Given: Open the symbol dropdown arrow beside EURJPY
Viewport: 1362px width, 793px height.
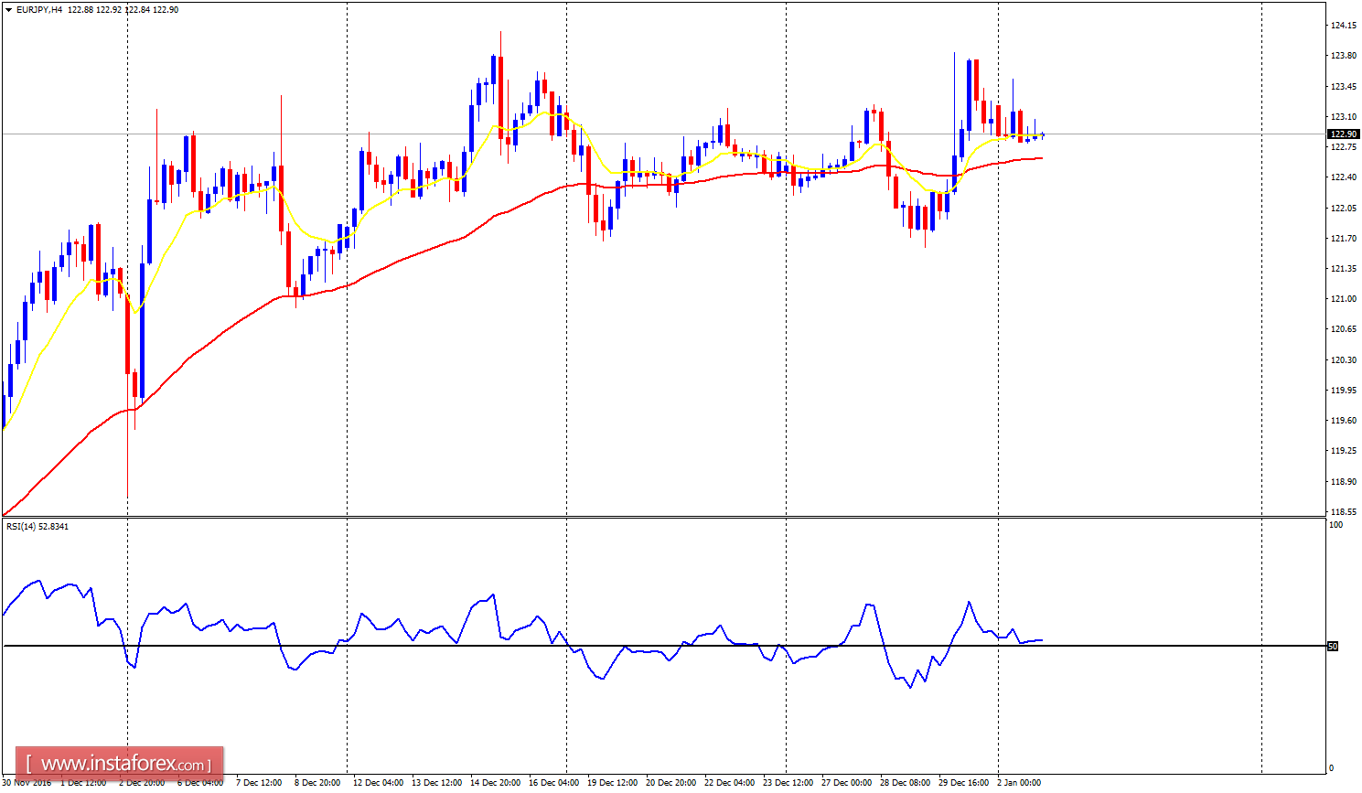Looking at the screenshot, I should pyautogui.click(x=7, y=9).
